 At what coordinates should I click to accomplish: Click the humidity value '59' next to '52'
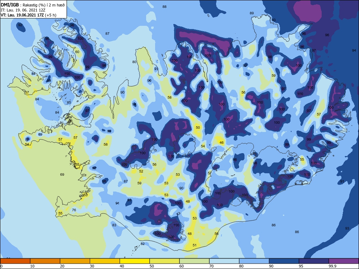[x=139, y=183]
